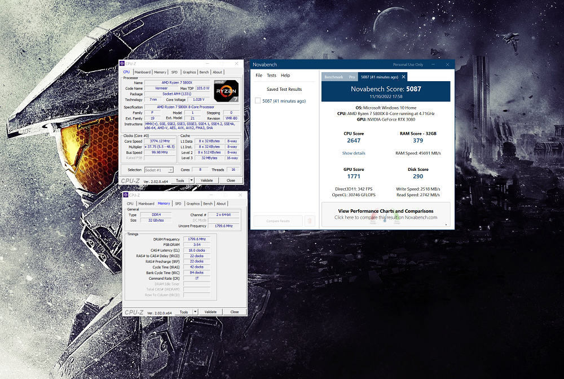The height and width of the screenshot is (379, 564).
Task: Click the CPU-Z title icon in the Memory window
Action: click(x=126, y=195)
